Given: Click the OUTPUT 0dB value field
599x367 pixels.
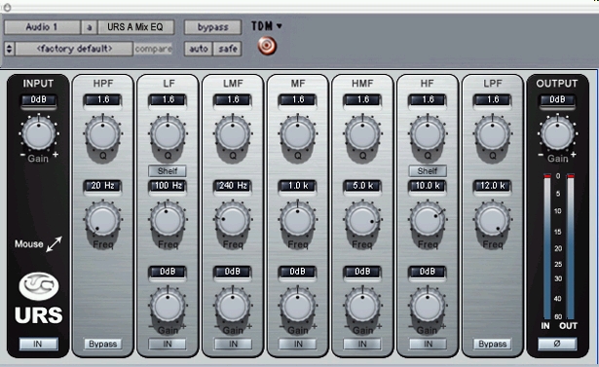Looking at the screenshot, I should 557,100.
